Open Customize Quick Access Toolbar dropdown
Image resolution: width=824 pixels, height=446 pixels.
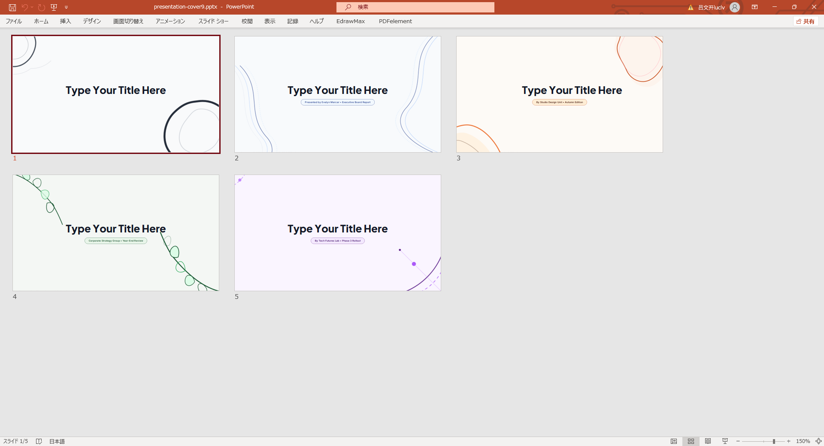click(x=66, y=7)
